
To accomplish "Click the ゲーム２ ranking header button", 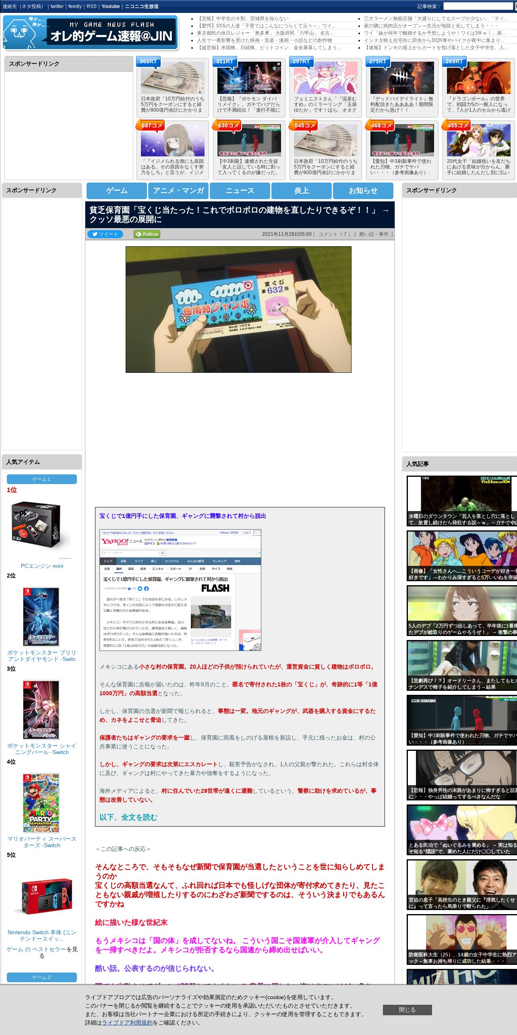I will pos(42,977).
